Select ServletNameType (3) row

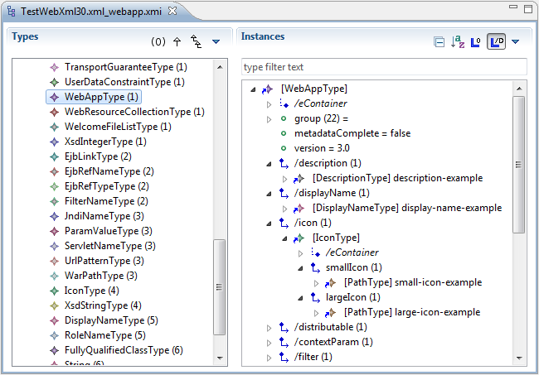(x=110, y=246)
